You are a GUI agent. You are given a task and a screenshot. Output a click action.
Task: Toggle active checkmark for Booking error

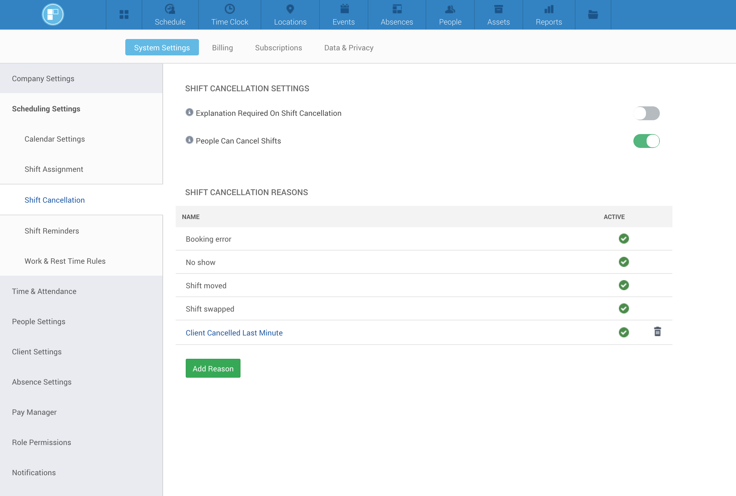tap(623, 239)
